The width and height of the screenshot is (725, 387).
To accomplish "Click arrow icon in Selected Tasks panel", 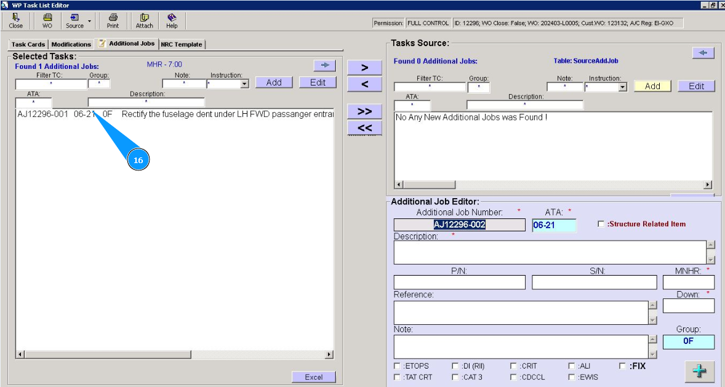I will (324, 65).
